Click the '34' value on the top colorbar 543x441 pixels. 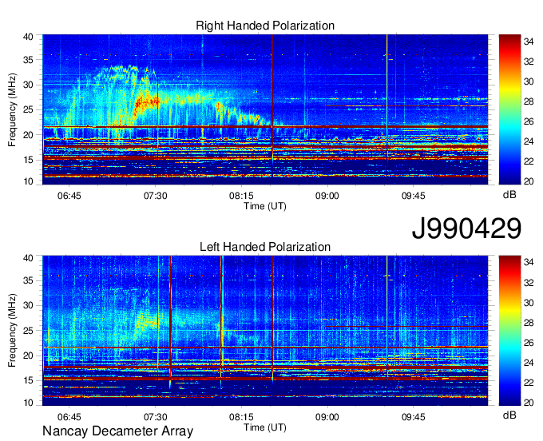pyautogui.click(x=529, y=42)
